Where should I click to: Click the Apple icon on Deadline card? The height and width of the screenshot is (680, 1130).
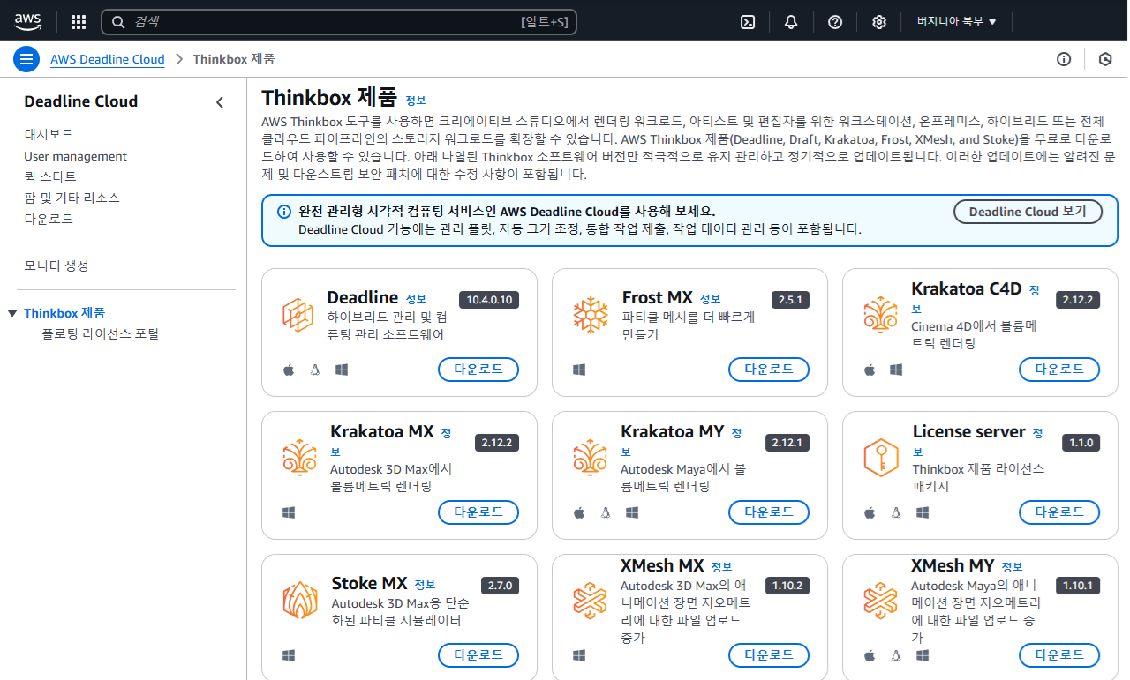click(289, 370)
